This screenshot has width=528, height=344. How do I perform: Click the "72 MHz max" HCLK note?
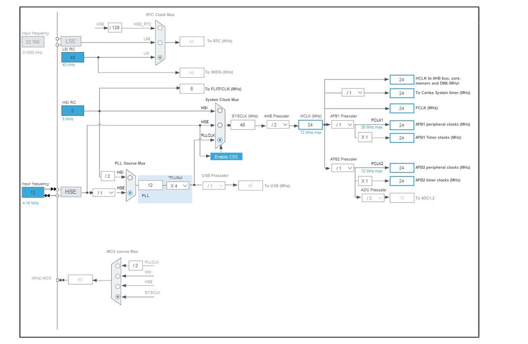point(311,133)
